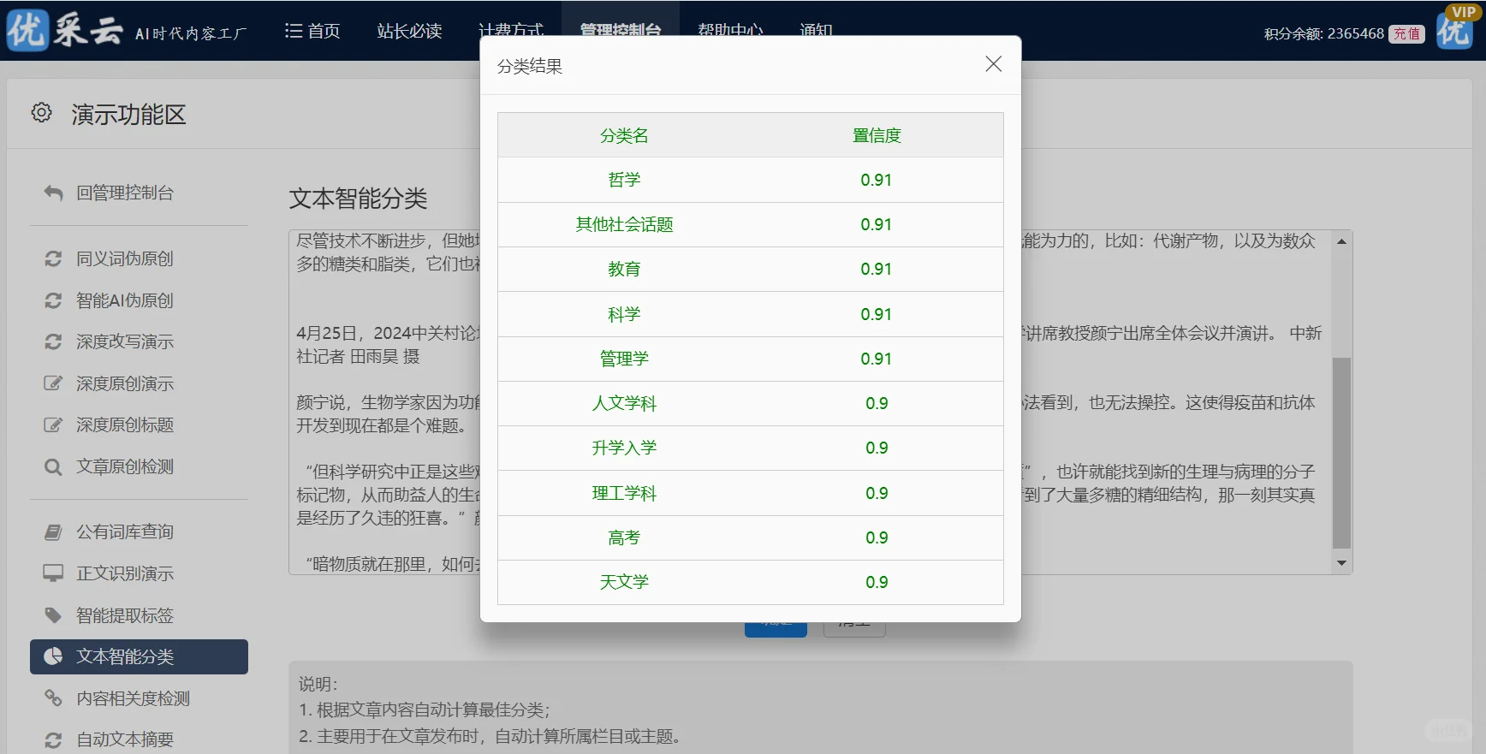Open 自动文本摘要 in sidebar
This screenshot has width=1486, height=754.
[x=125, y=739]
